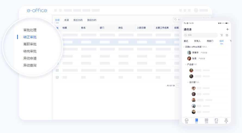The image size is (242, 133).
Task: Tap the 应用 apps grid icon
Action: (x=206, y=120)
